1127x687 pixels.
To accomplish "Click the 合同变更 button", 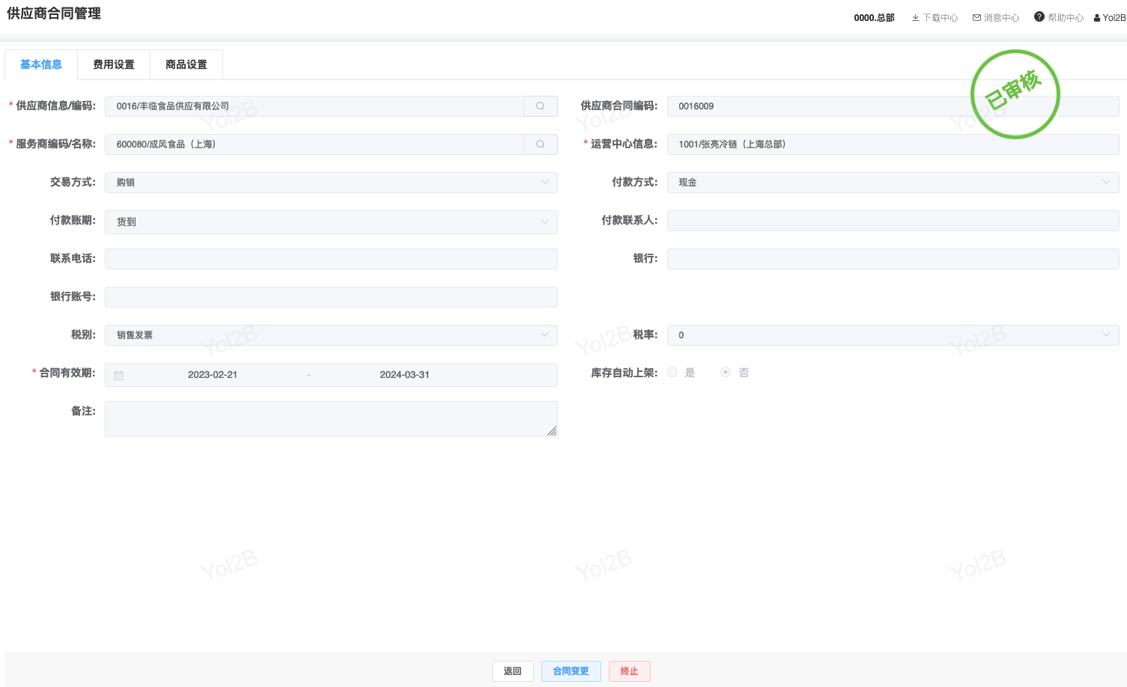I will pyautogui.click(x=571, y=671).
